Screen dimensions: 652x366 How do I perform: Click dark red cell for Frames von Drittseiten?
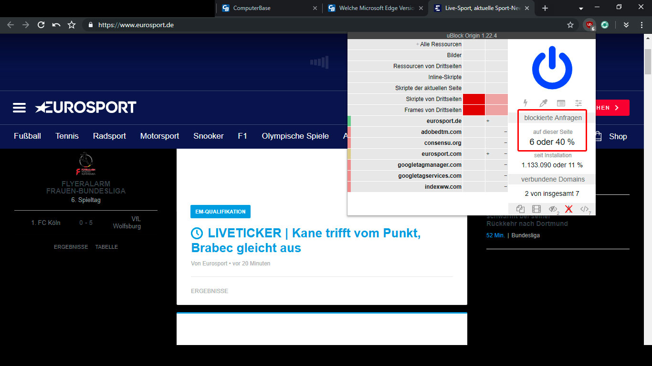coord(474,110)
